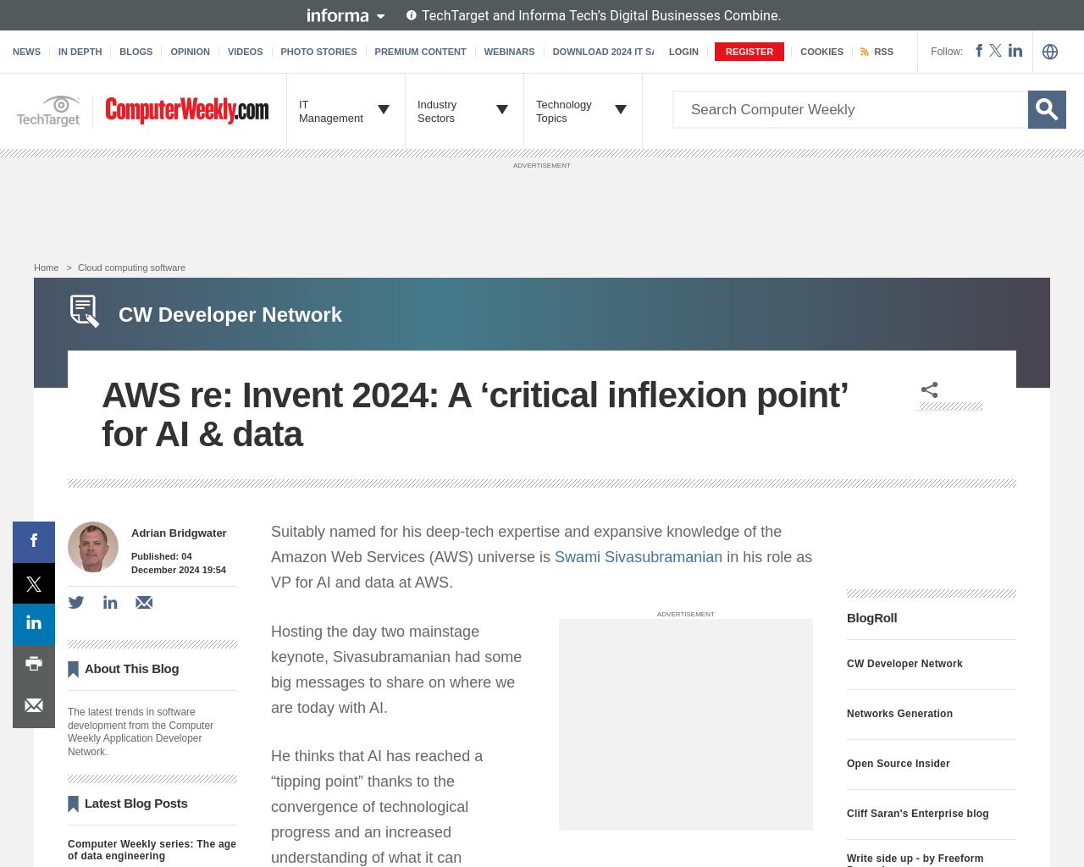Image resolution: width=1084 pixels, height=867 pixels.
Task: Click the share icon beside article title
Action: pos(930,389)
